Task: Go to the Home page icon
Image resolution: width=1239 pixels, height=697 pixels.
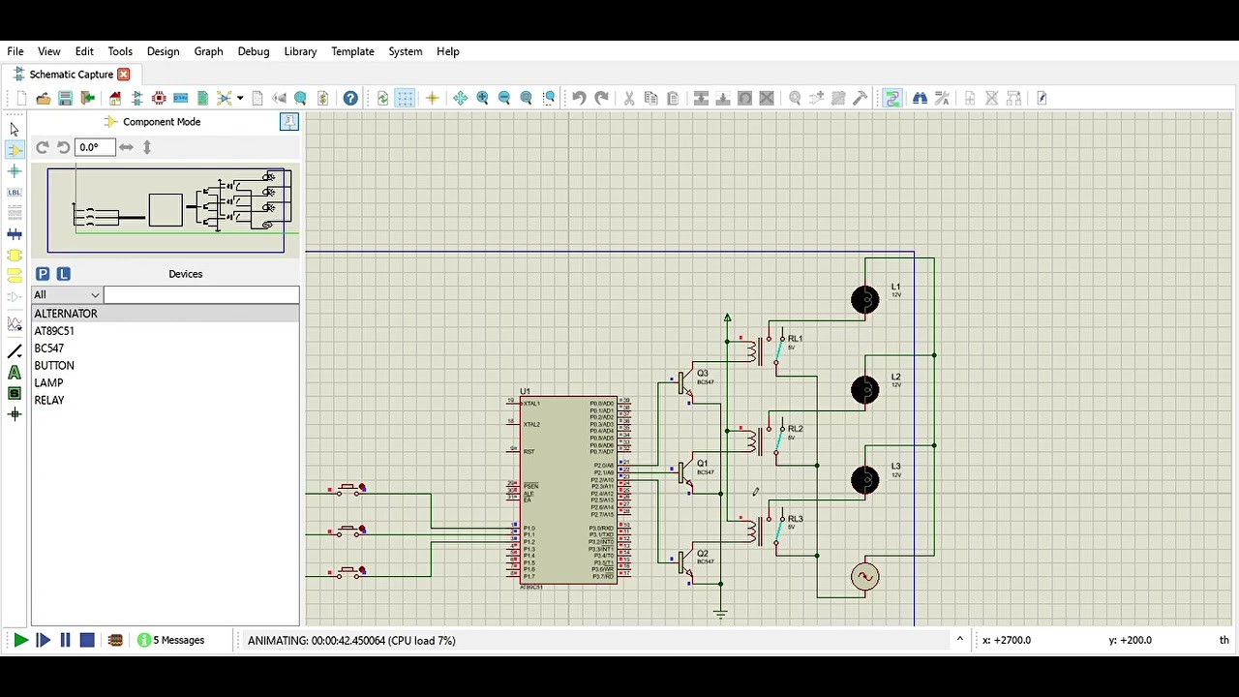Action: 115,98
